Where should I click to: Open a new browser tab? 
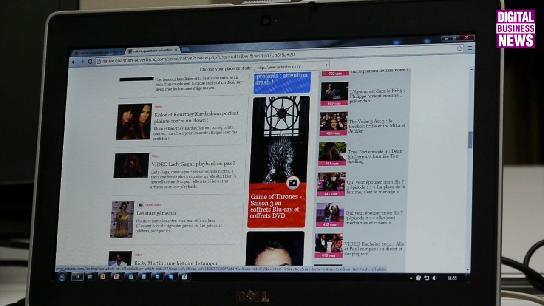coord(185,49)
